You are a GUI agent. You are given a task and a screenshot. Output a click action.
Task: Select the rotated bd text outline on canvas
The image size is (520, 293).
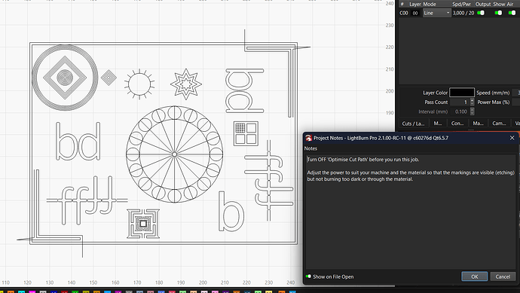244,90
